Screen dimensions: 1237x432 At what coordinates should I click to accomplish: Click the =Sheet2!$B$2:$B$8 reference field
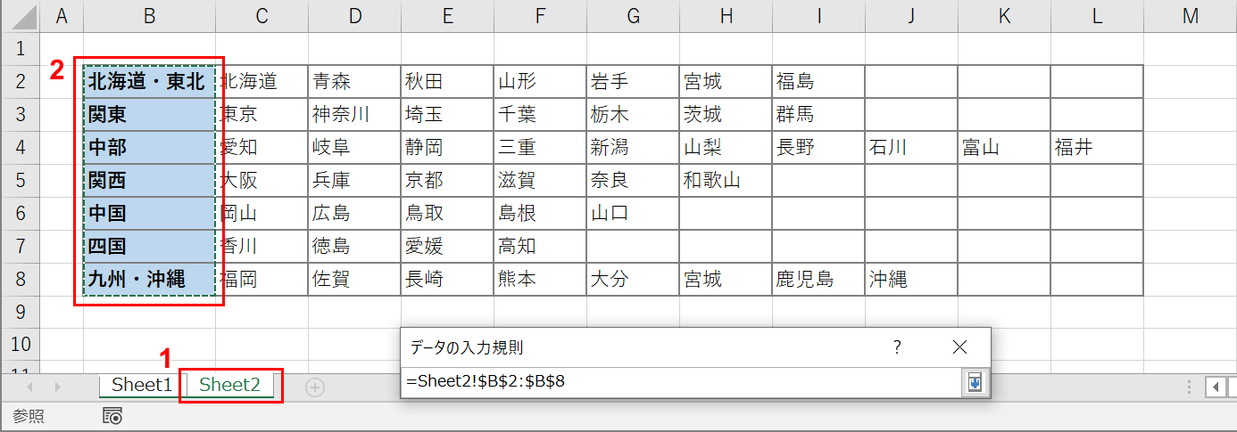pos(681,382)
